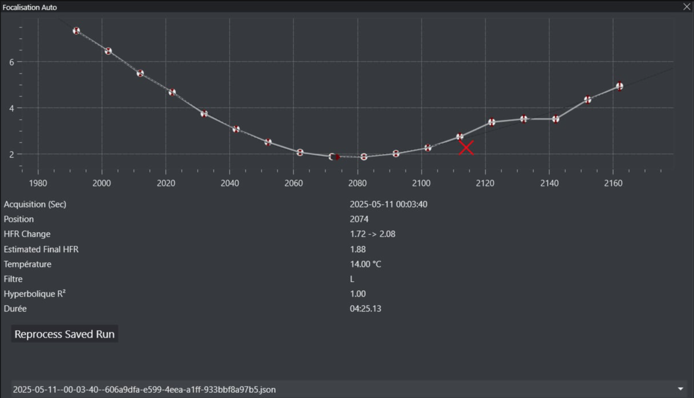Click the x-axis tick label '2060'

pos(293,182)
